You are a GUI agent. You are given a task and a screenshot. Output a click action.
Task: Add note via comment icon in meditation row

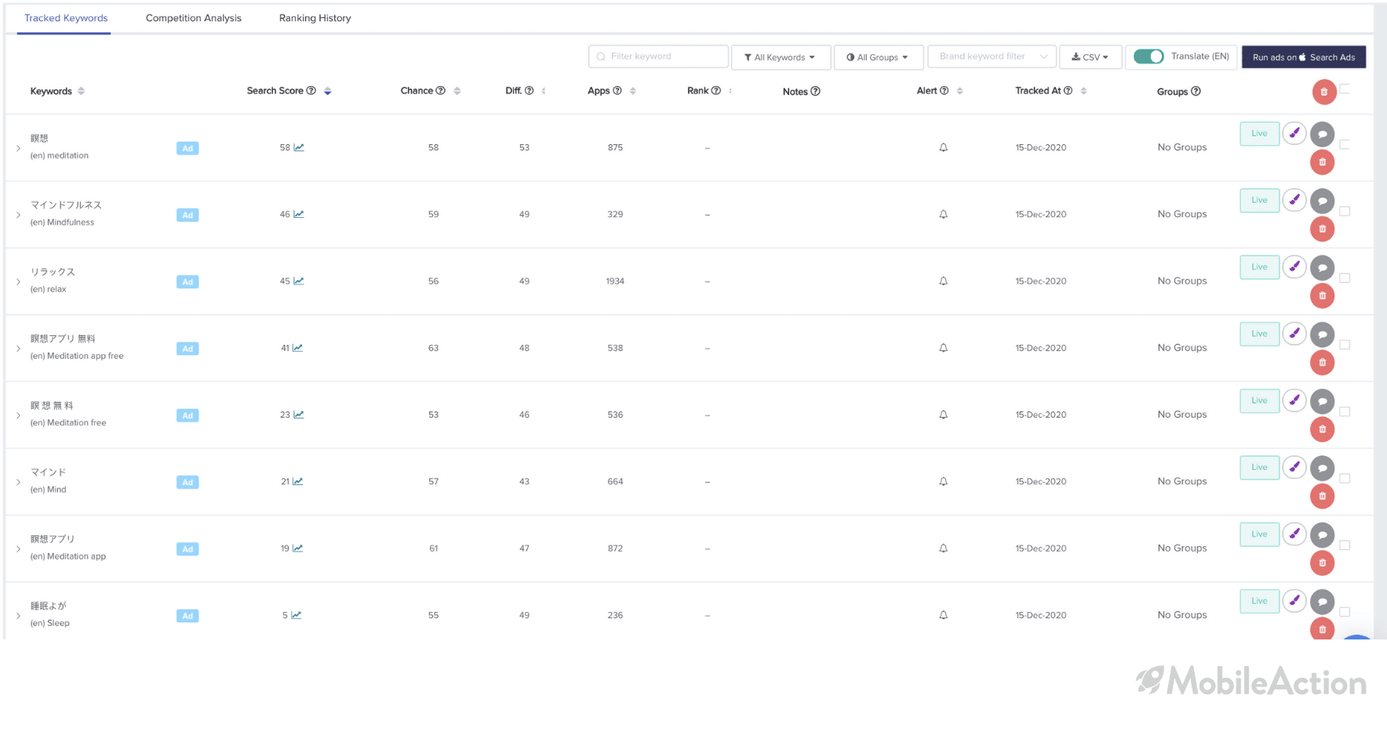pos(1323,134)
